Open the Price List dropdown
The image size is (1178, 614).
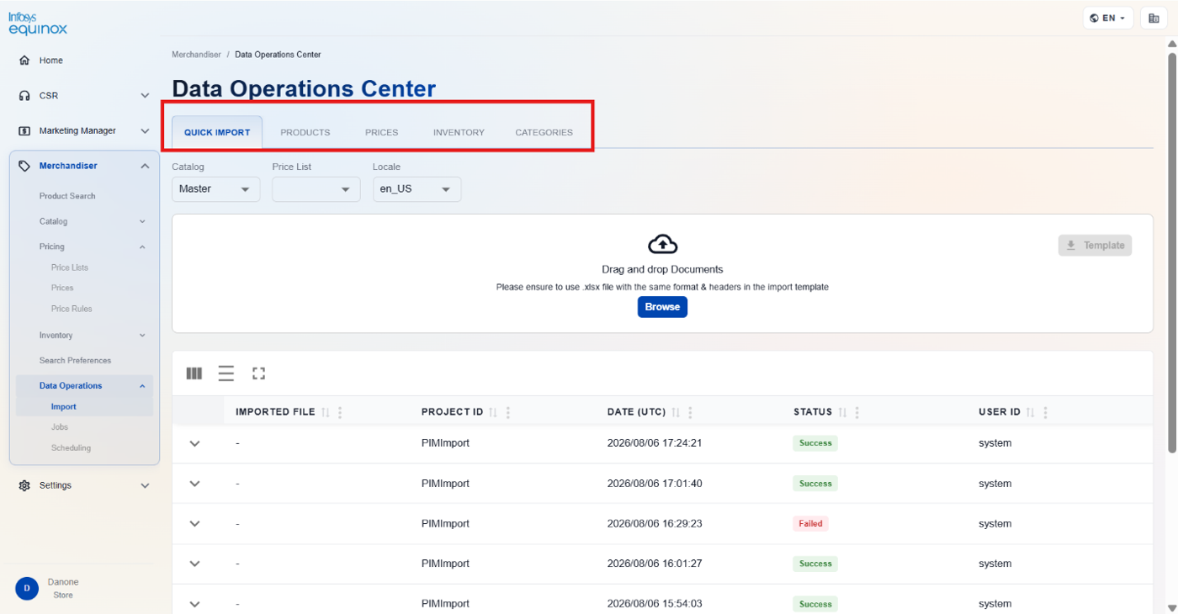[316, 189]
